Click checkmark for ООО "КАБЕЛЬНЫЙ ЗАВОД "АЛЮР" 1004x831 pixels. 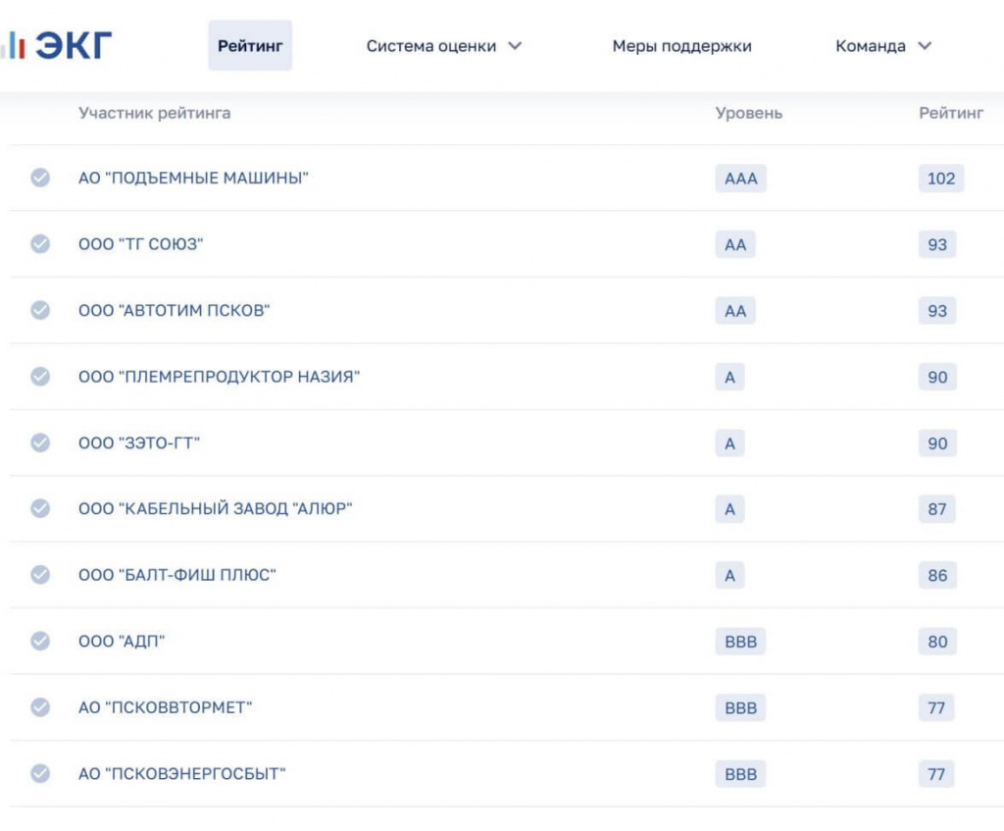pyautogui.click(x=40, y=508)
